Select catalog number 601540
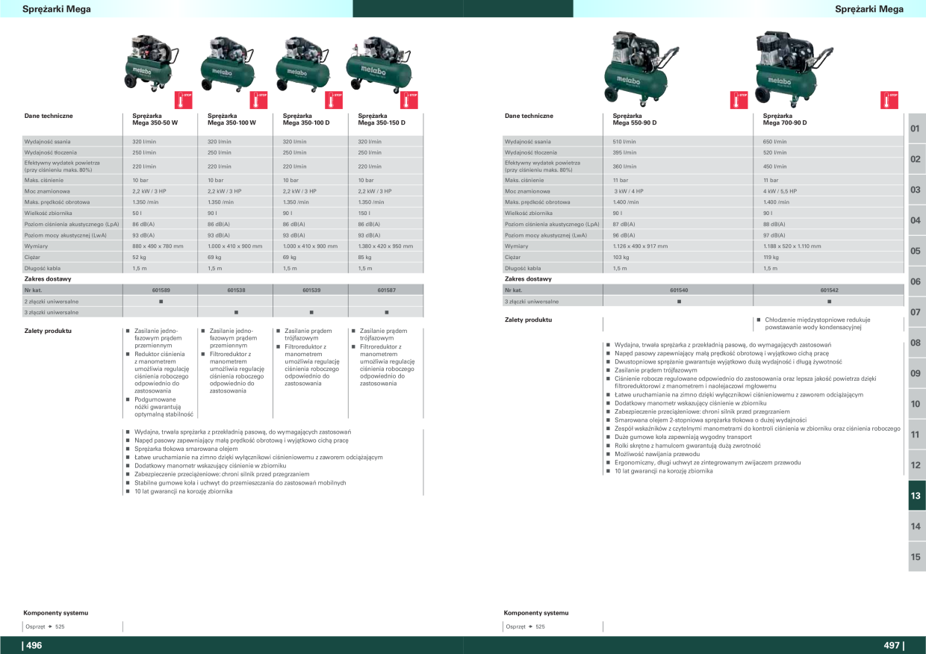926x654 pixels. (x=679, y=290)
